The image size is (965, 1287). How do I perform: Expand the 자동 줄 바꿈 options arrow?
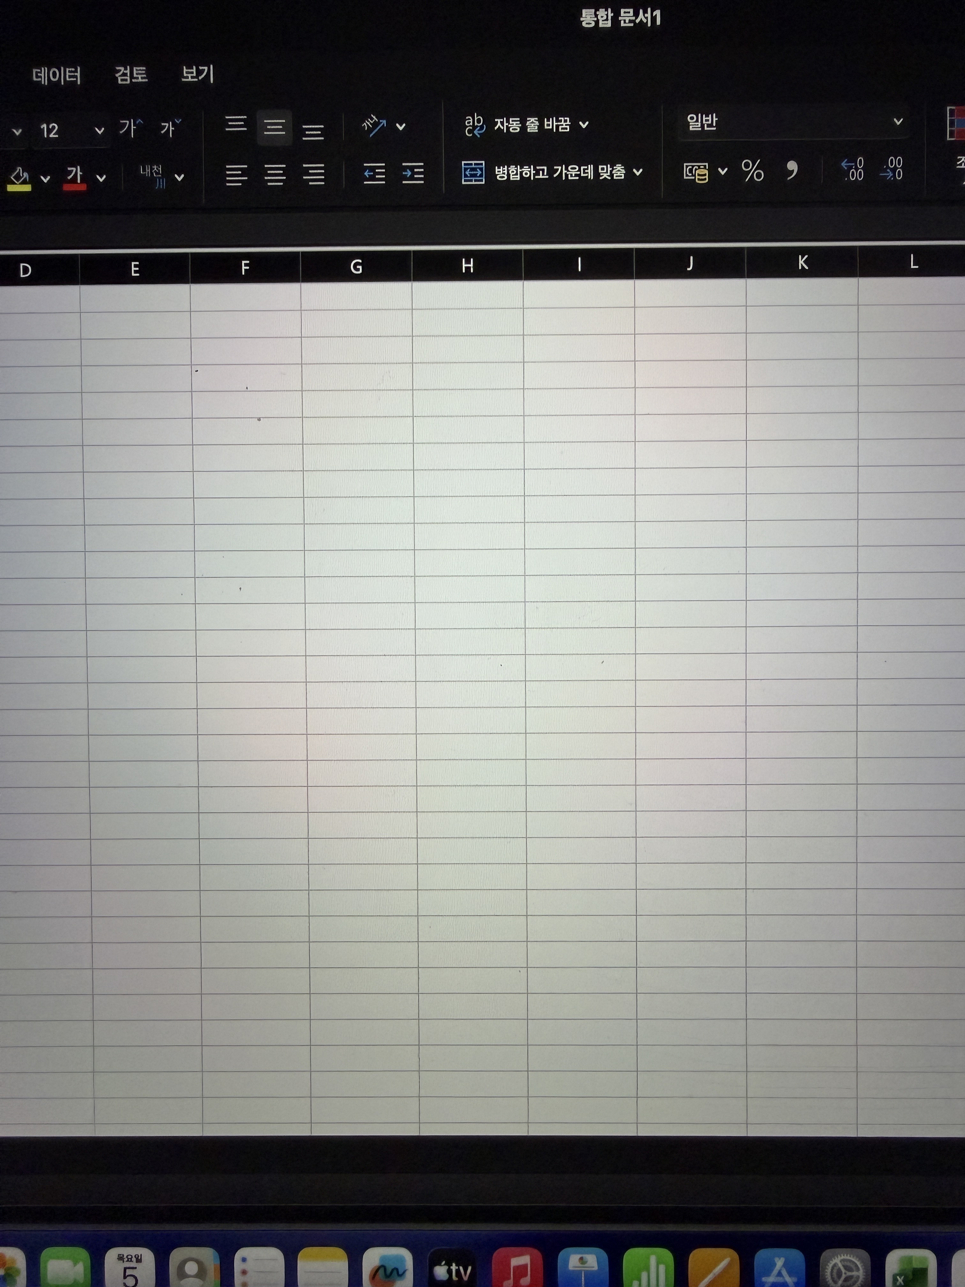pos(584,124)
